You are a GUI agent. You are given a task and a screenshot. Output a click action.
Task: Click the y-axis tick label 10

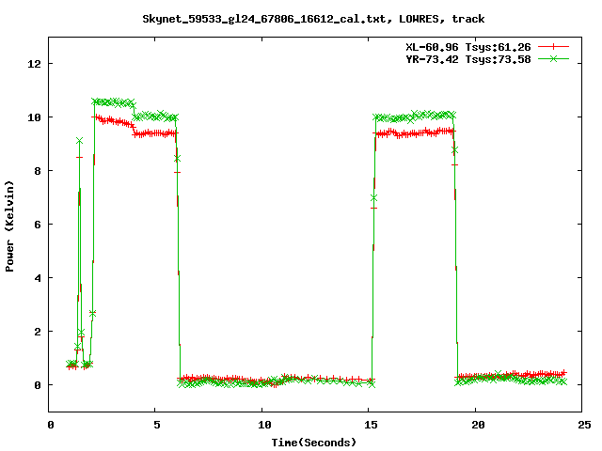[x=34, y=117]
